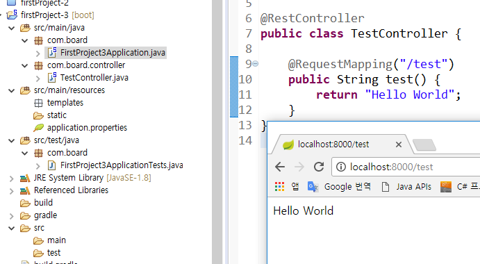This screenshot has height=264, width=480.
Task: Click the FirstProject3ApplicationTests.java file icon
Action: pos(51,165)
